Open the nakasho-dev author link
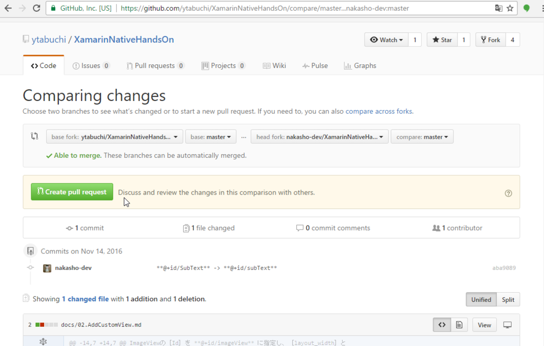544x346 pixels. click(x=73, y=268)
